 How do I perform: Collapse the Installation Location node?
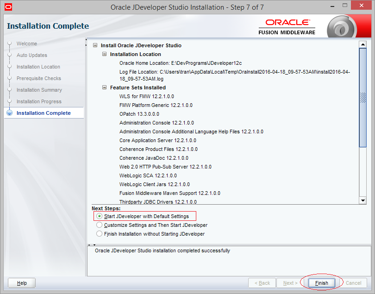105,54
